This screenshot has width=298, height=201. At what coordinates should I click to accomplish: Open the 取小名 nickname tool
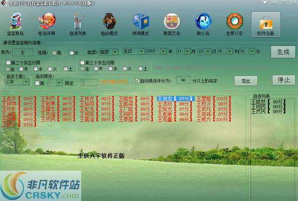(x=203, y=24)
